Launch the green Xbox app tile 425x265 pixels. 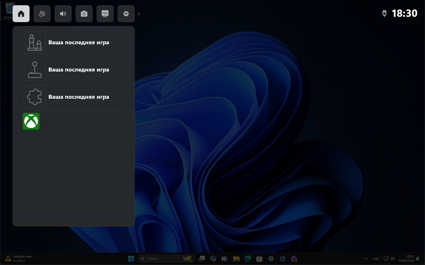point(31,121)
